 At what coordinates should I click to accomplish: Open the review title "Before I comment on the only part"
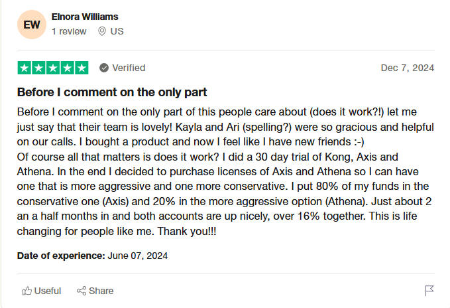coord(112,92)
